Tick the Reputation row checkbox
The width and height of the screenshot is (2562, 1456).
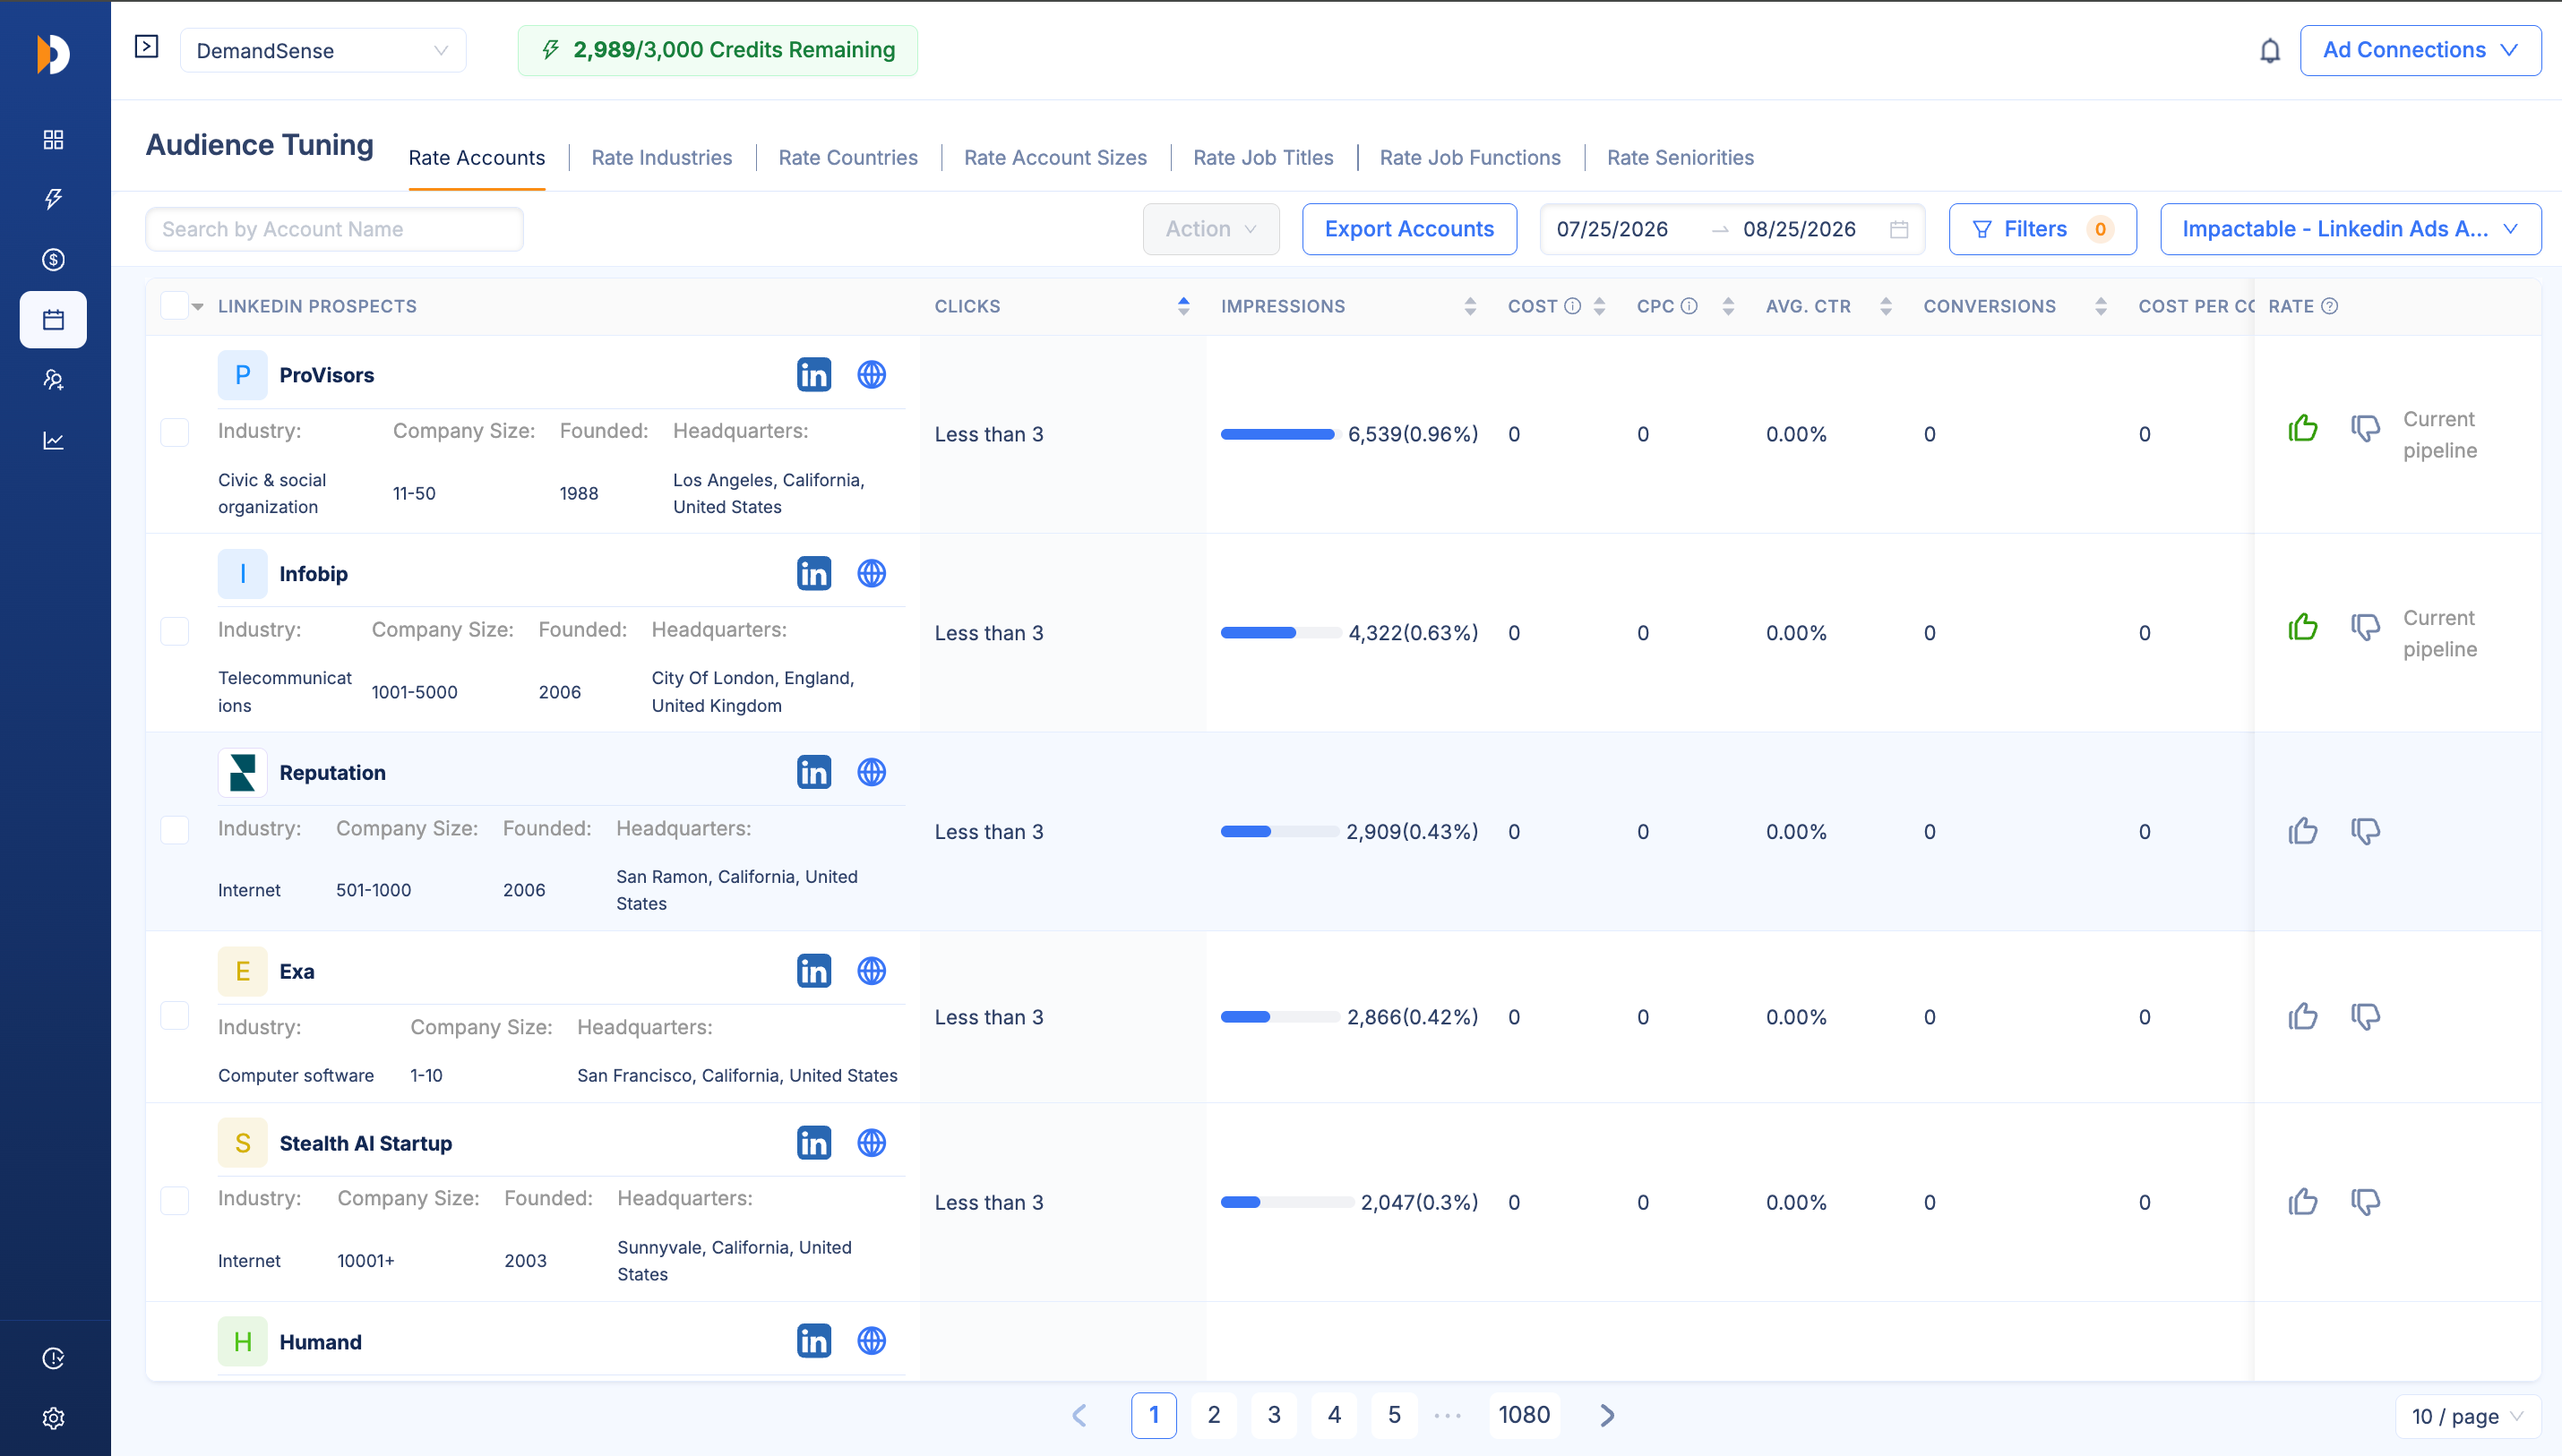[175, 831]
